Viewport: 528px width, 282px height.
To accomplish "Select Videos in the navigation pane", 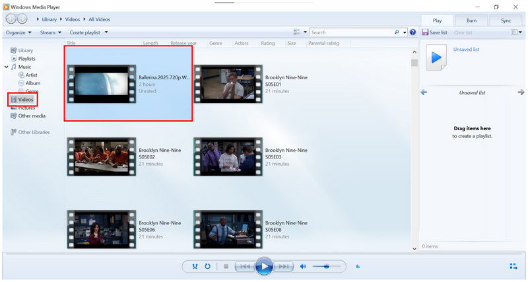I will [22, 99].
